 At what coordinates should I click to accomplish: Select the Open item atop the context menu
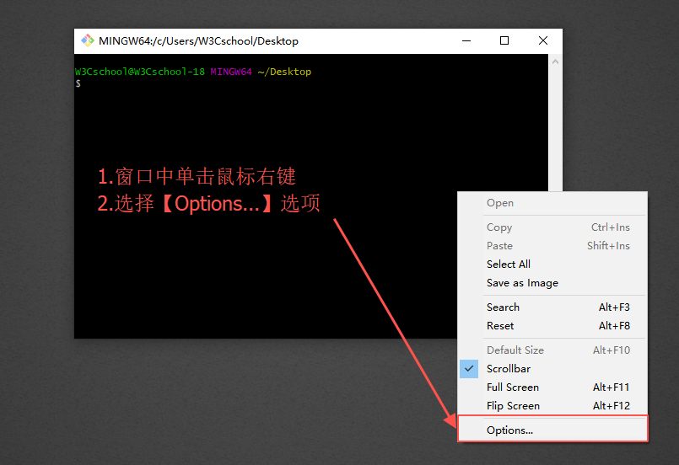500,203
